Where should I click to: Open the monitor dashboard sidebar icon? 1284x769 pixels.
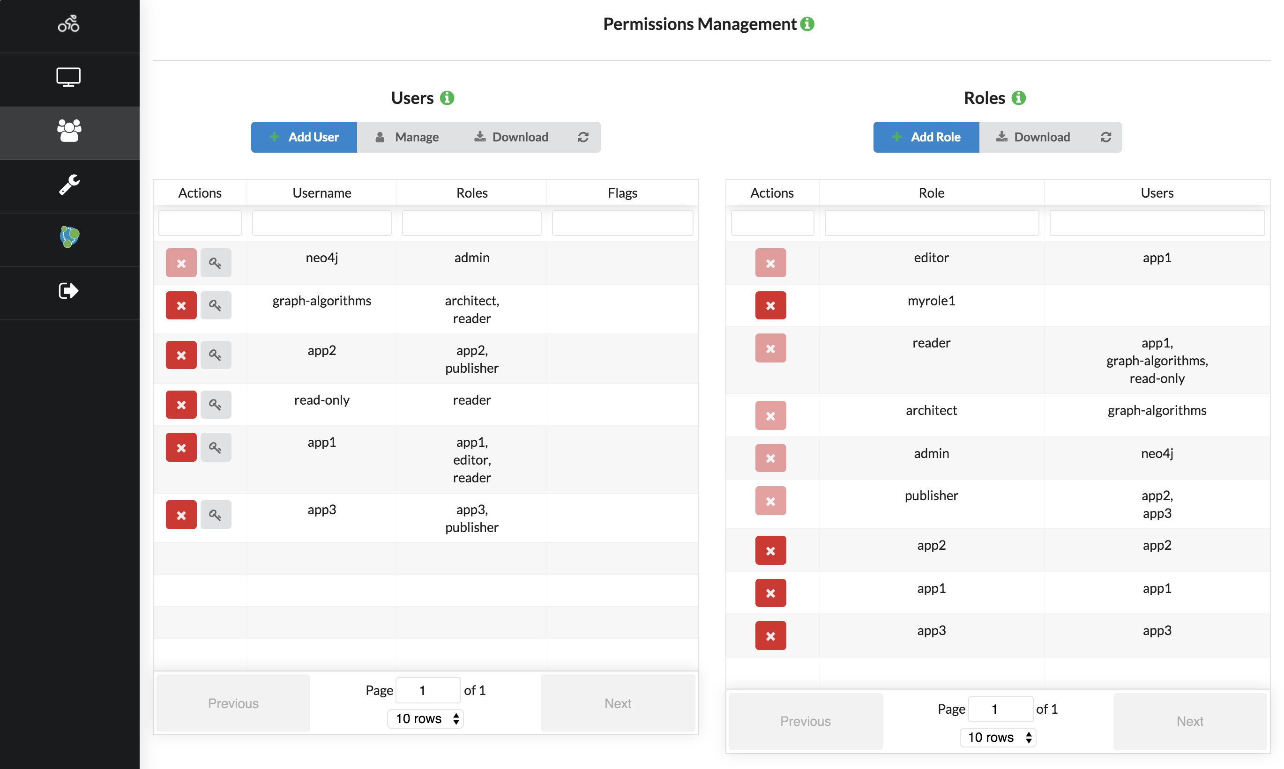click(x=68, y=77)
